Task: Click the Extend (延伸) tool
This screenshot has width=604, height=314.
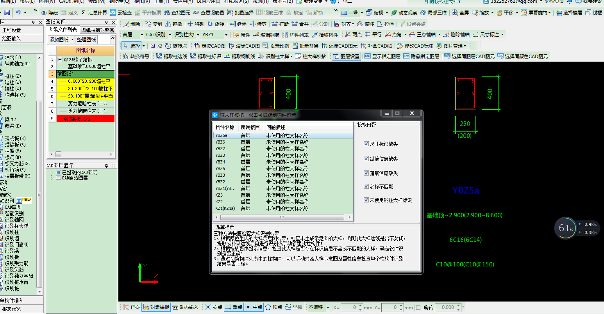Action: coord(238,24)
